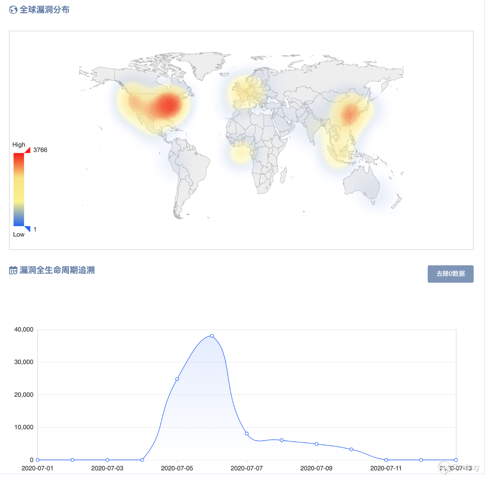The image size is (489, 477).
Task: Click Australia on the world map
Action: tap(361, 184)
